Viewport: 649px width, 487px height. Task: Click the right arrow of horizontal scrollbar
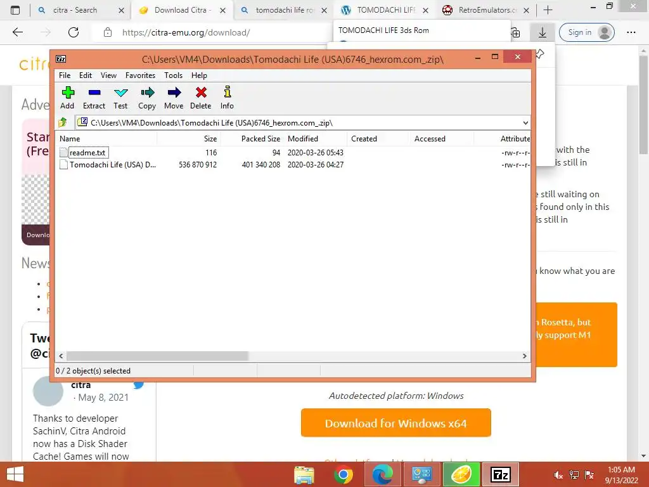tap(524, 356)
